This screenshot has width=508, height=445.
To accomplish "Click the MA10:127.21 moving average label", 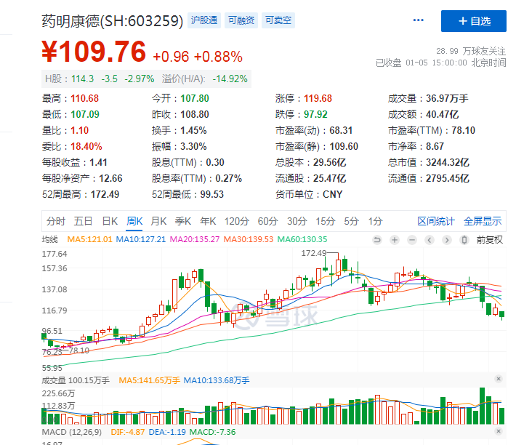I will pyautogui.click(x=140, y=239).
